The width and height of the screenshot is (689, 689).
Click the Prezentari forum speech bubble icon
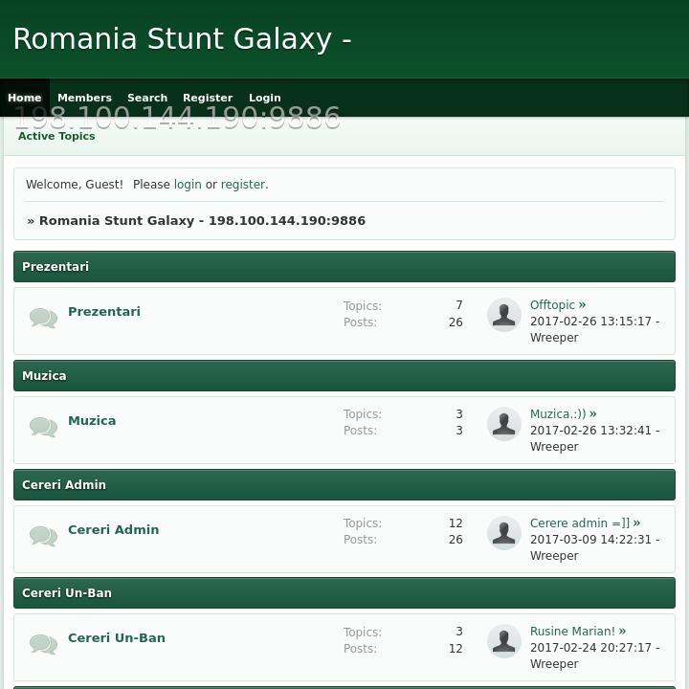(x=43, y=318)
